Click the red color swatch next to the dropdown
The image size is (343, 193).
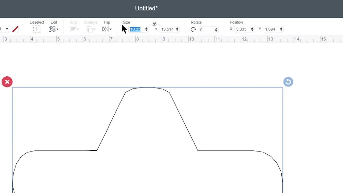pos(15,29)
